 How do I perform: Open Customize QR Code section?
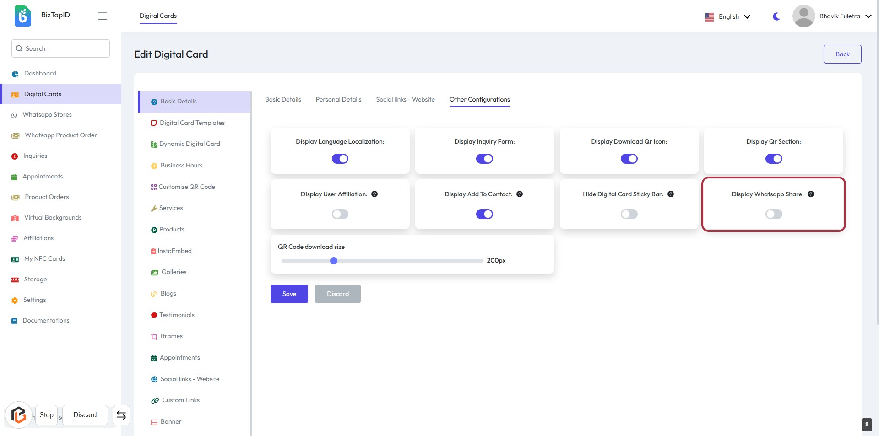coord(186,187)
